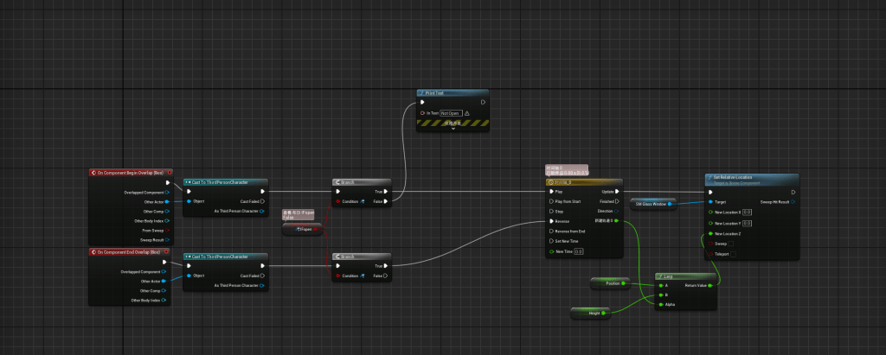
Task: Click the Reverse from End execution pin
Action: [550, 231]
